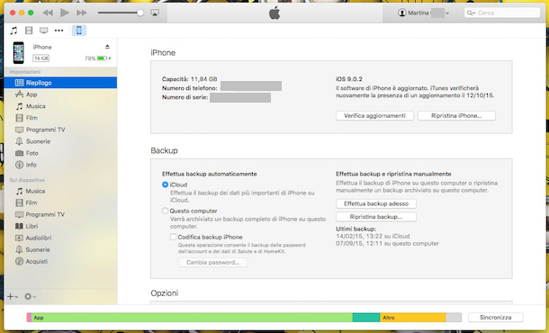Click the Capacità 11,84 GB text

click(189, 79)
